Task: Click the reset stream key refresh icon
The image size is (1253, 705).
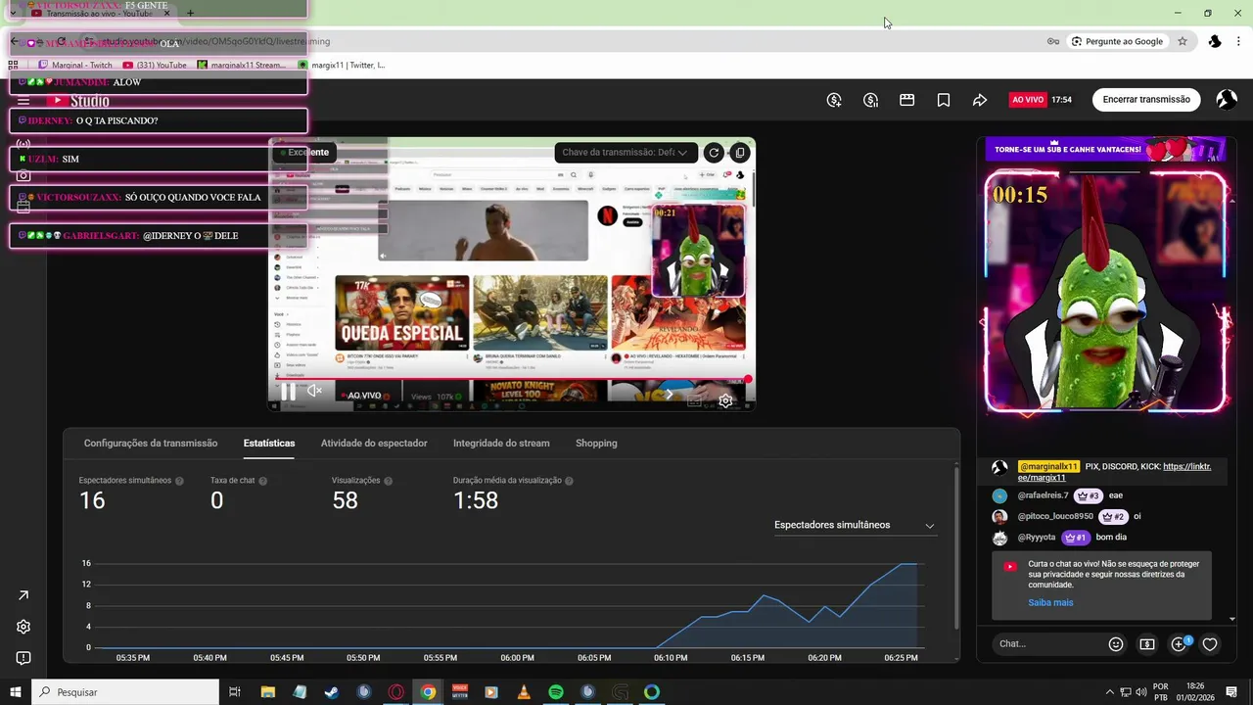Action: (714, 153)
